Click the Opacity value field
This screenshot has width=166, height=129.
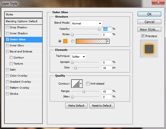(x=107, y=29)
